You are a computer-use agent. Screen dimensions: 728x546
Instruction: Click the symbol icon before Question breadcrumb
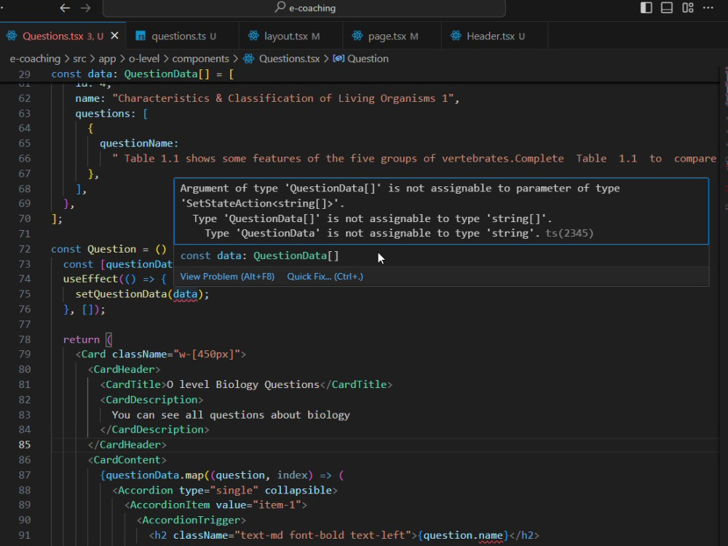point(339,58)
